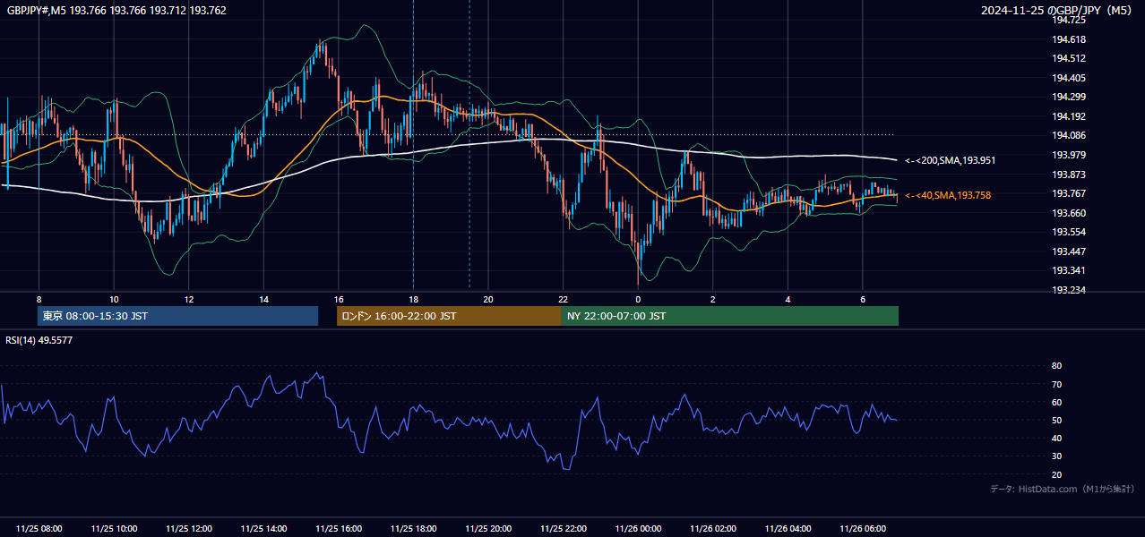
Task: Click hour label 4 under the price chart
Action: click(788, 299)
